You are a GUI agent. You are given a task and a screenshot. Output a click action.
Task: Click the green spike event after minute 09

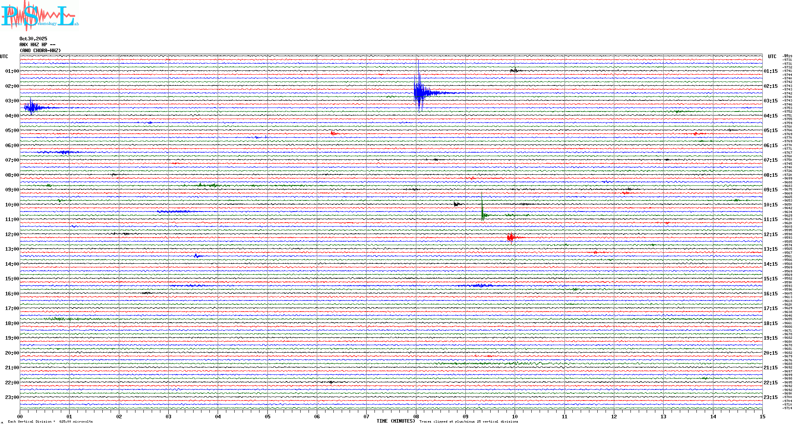click(483, 214)
